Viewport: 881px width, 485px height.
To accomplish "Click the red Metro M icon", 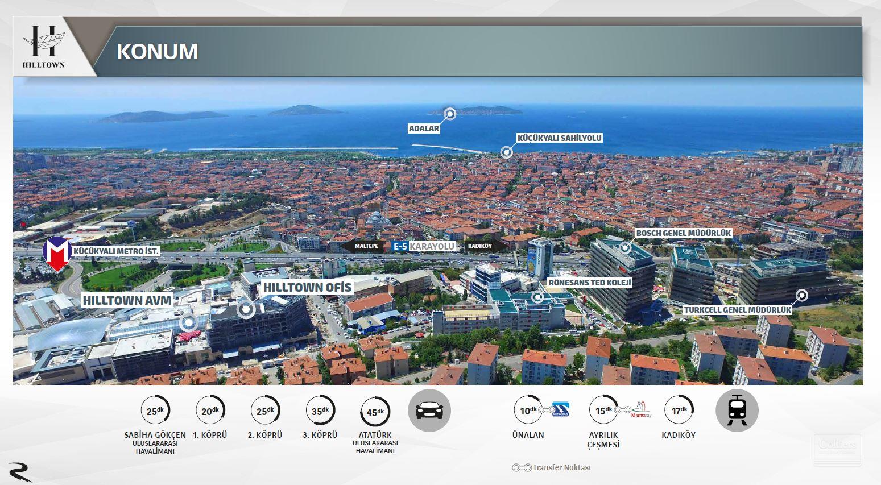I will click(57, 254).
